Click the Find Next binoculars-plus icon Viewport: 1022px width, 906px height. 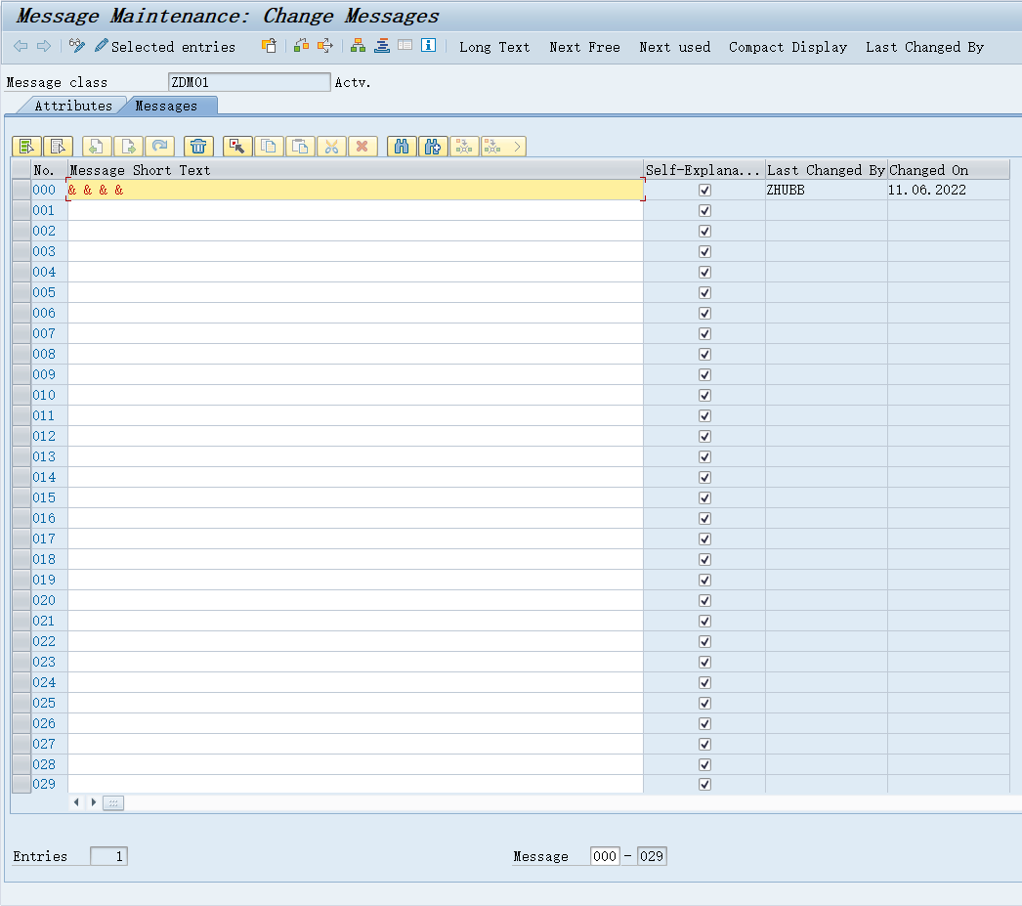433,147
